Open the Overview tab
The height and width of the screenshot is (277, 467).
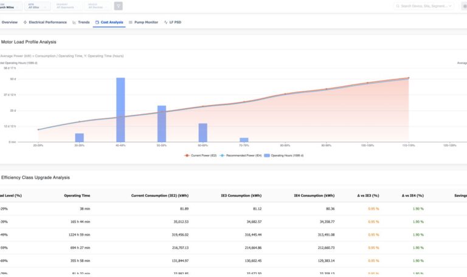[x=10, y=22]
